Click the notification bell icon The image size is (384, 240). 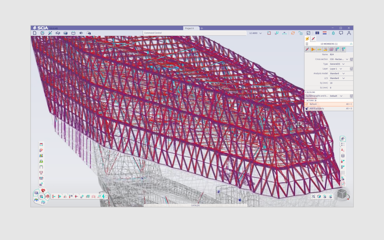point(333,33)
